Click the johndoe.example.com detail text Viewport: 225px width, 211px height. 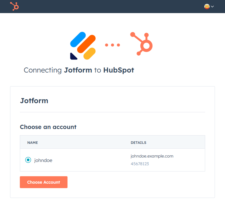152,156
